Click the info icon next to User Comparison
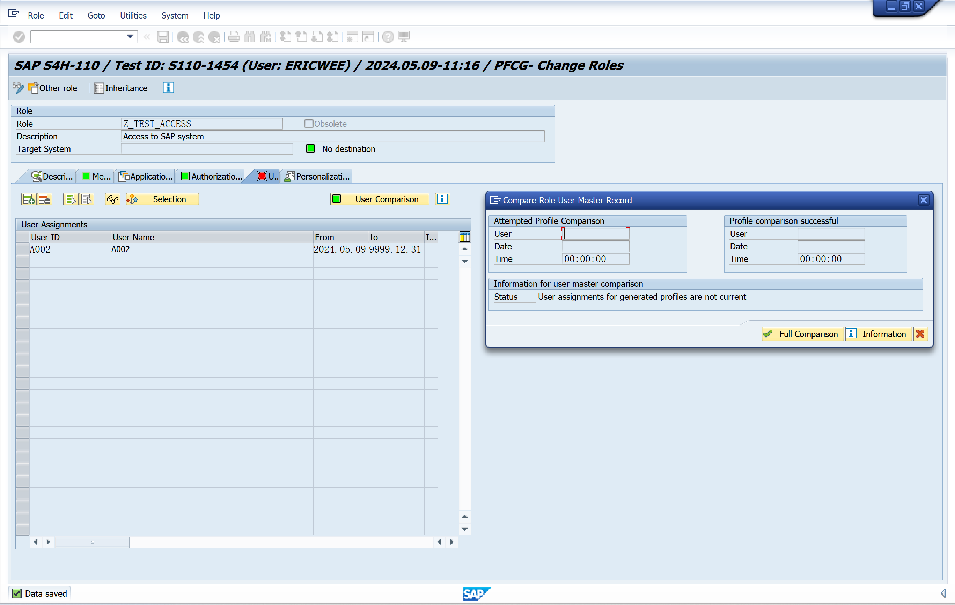Screen dimensions: 955x605 click(x=442, y=199)
